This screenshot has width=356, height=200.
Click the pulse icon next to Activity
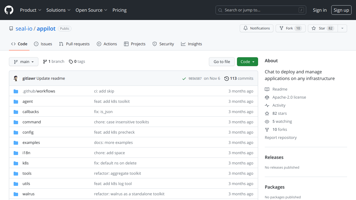click(x=267, y=105)
